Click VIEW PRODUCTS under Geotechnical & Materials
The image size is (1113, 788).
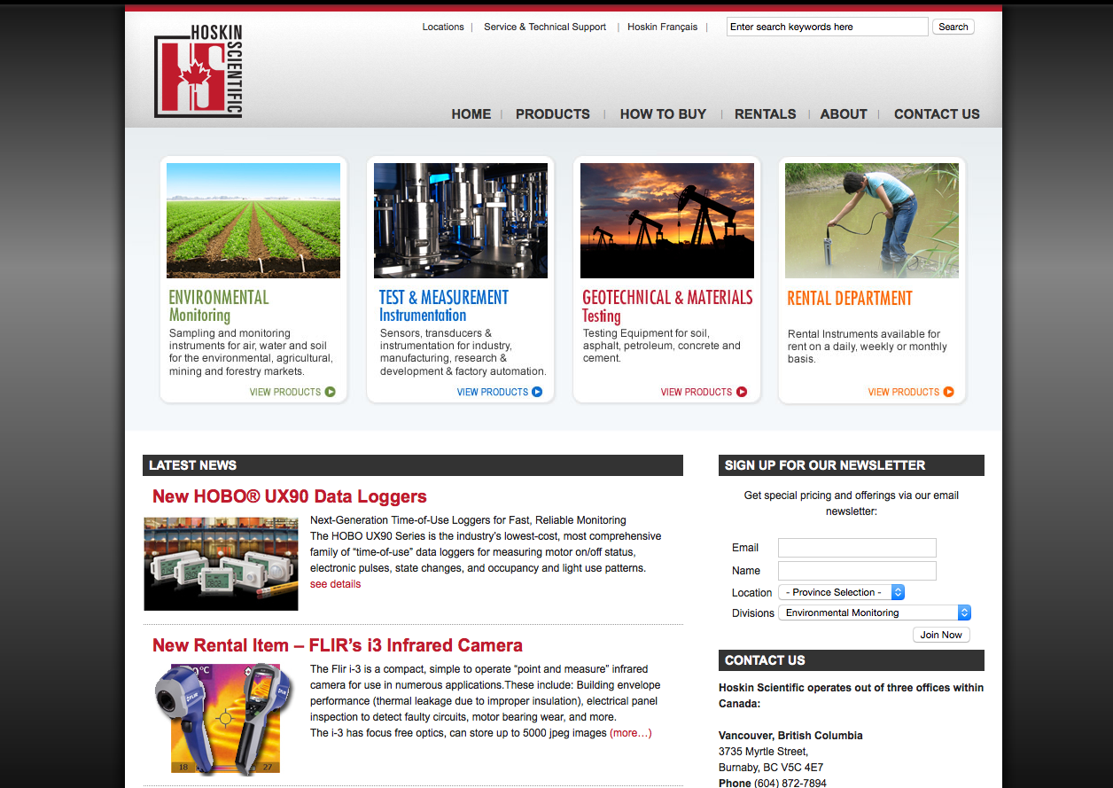pyautogui.click(x=697, y=392)
